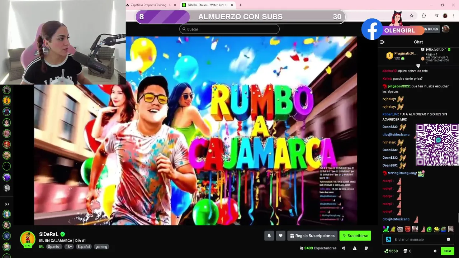This screenshot has height=258, width=459.
Task: Switch to Zapatillas Dropset 4 Training tab
Action: tap(150, 5)
